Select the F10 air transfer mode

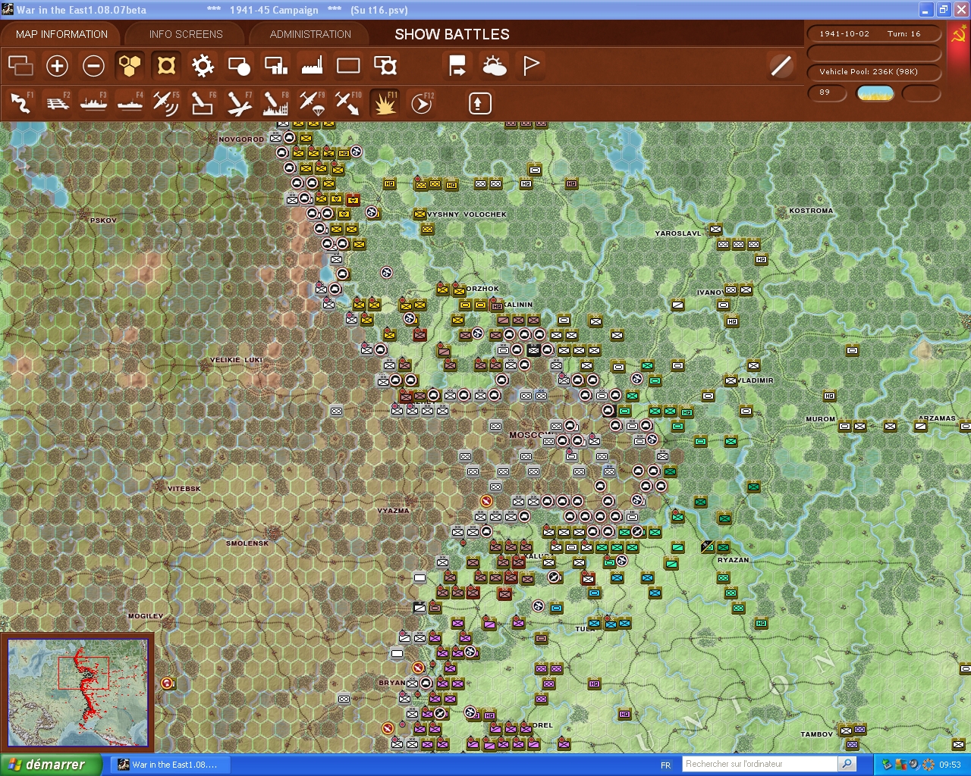point(348,103)
